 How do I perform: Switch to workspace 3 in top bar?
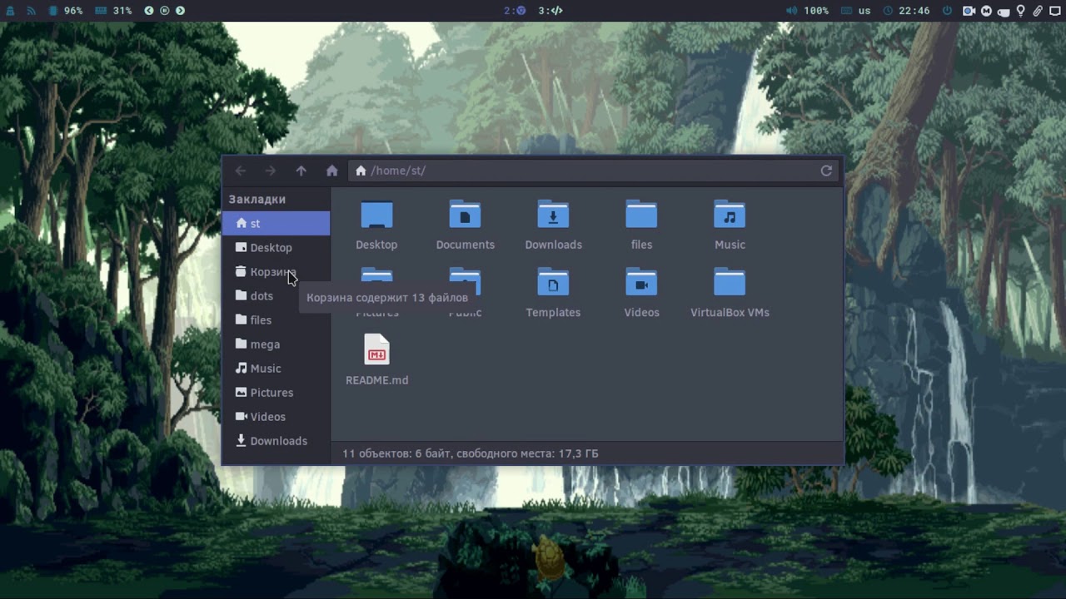(550, 11)
